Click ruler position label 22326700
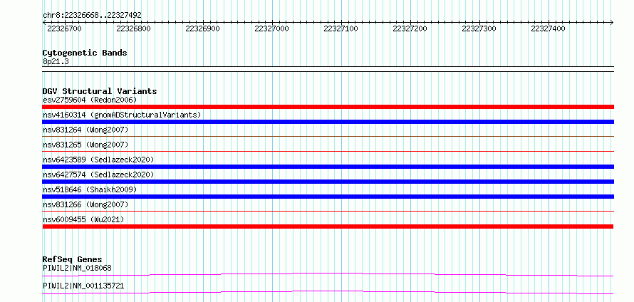634x302 pixels. point(64,28)
